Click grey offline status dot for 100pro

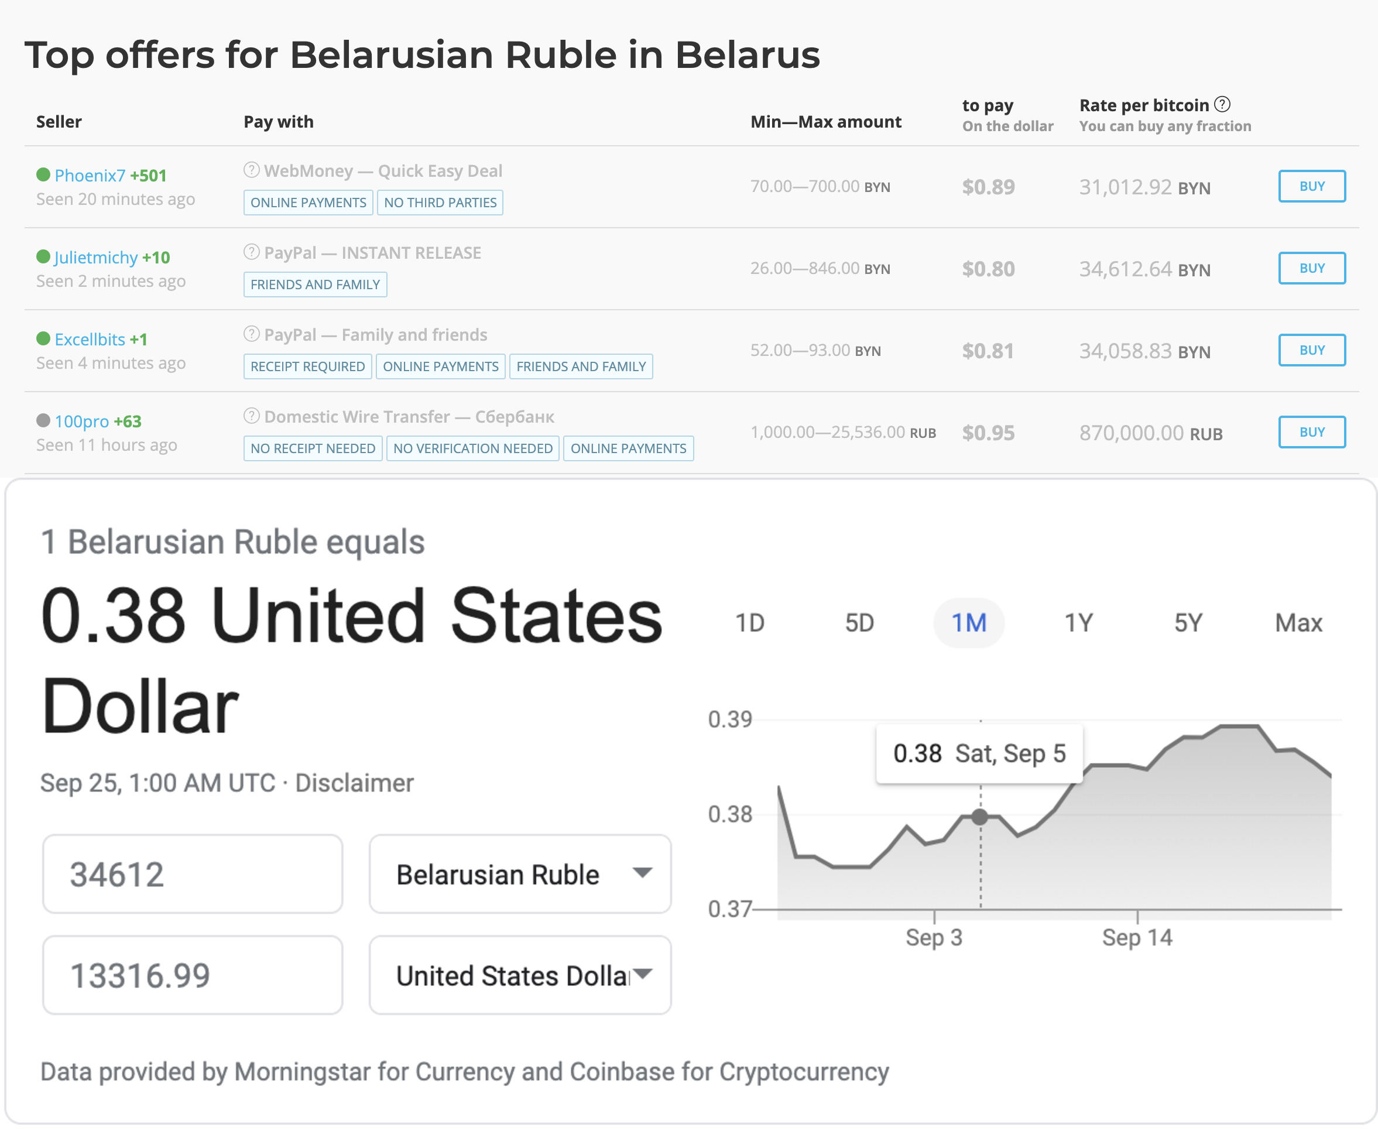click(x=44, y=420)
